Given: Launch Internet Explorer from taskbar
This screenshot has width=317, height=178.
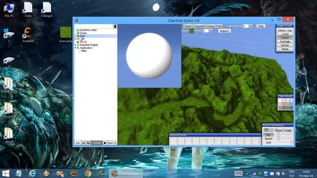Looking at the screenshot, I should [32, 174].
